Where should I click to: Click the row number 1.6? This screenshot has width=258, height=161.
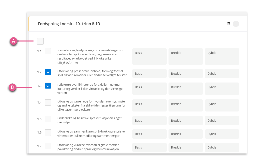tap(39, 132)
